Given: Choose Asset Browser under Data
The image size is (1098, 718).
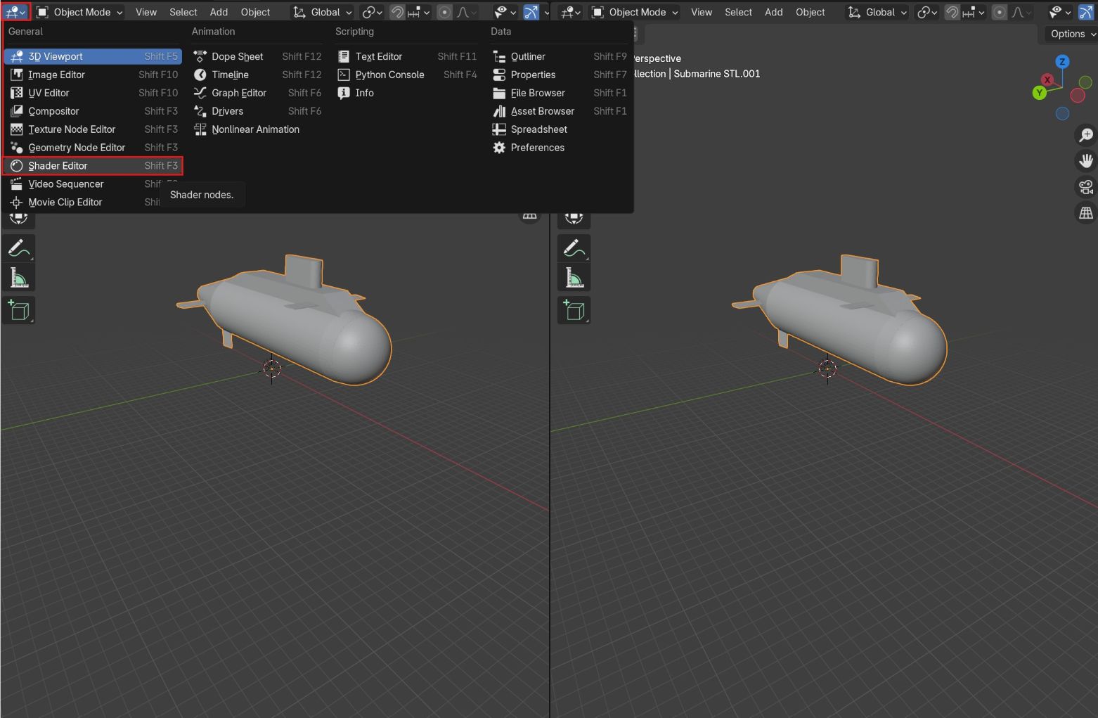Looking at the screenshot, I should [560, 111].
